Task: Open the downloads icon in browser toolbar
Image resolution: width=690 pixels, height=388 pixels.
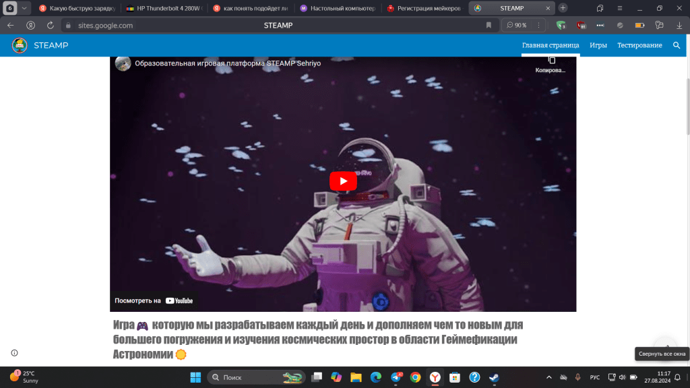Action: click(679, 25)
